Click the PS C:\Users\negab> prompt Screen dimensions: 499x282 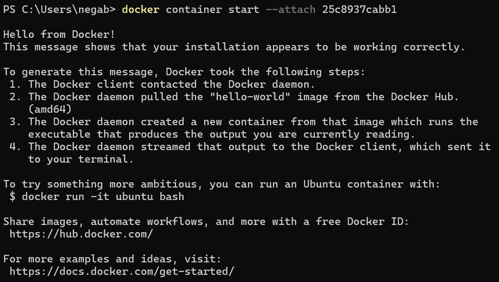tap(59, 9)
